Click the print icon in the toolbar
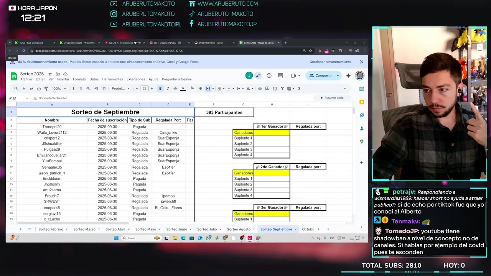 click(x=39, y=89)
